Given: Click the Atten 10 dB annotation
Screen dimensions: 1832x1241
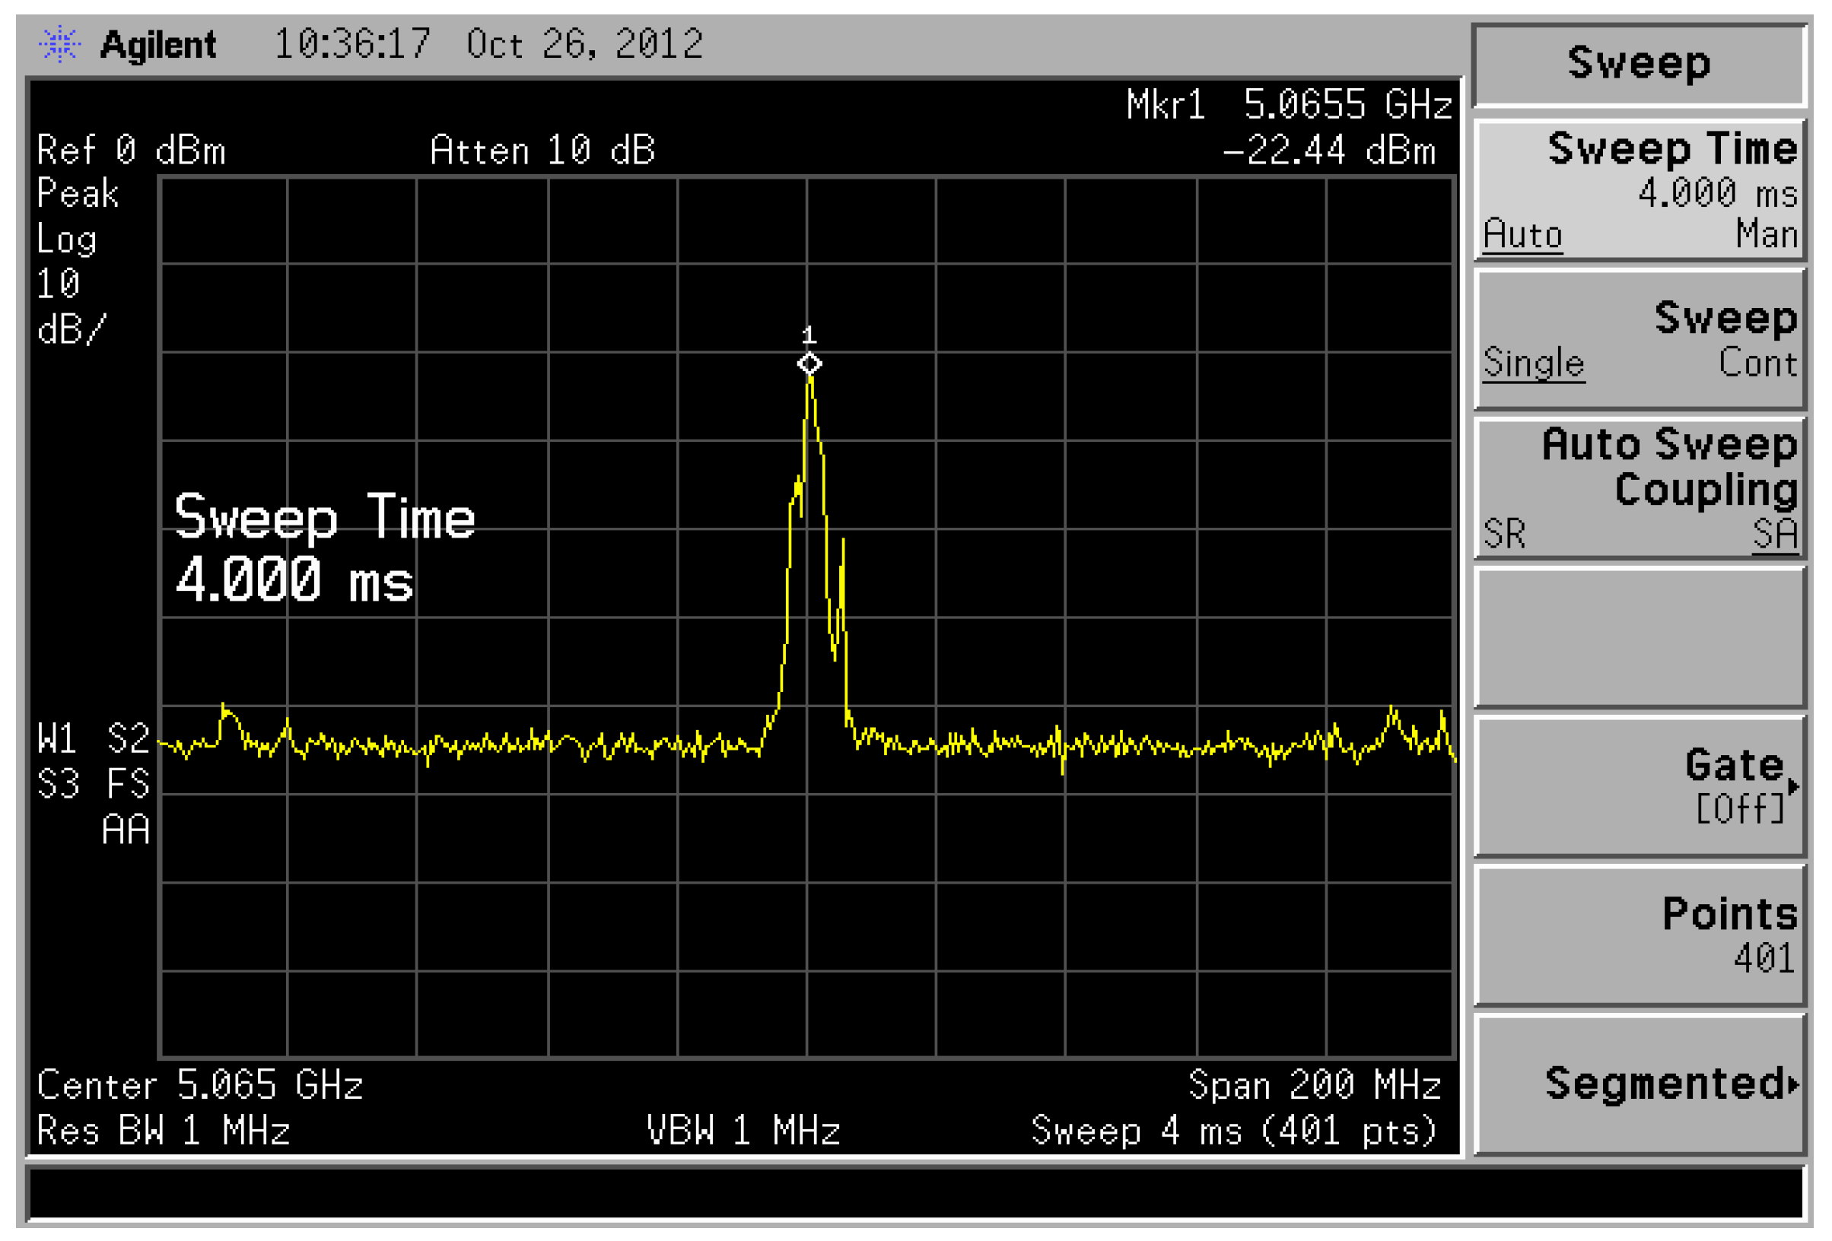Looking at the screenshot, I should pyautogui.click(x=542, y=151).
